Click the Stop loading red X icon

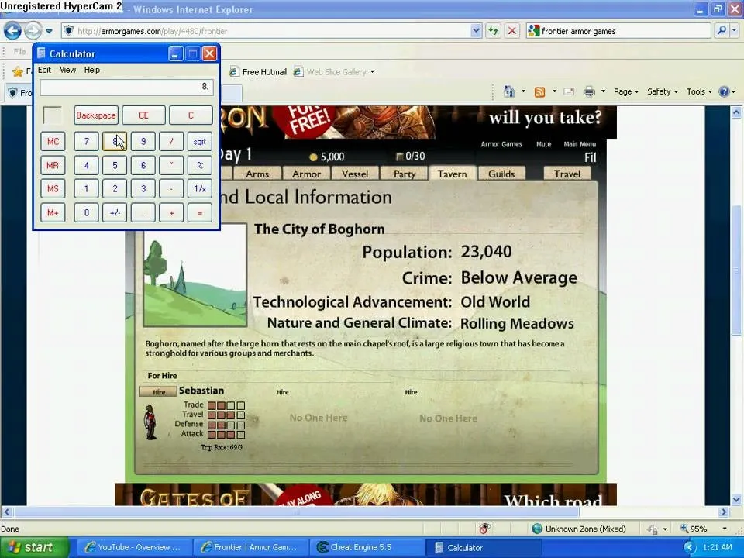512,31
